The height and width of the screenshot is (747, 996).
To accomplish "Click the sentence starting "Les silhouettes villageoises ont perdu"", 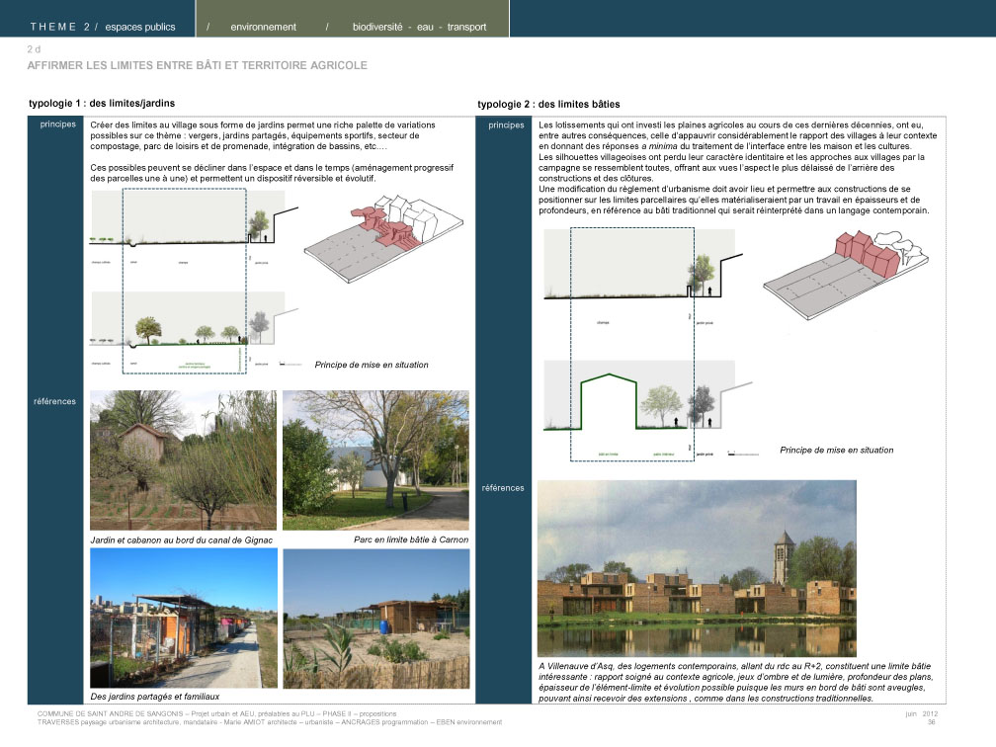I will pos(732,168).
